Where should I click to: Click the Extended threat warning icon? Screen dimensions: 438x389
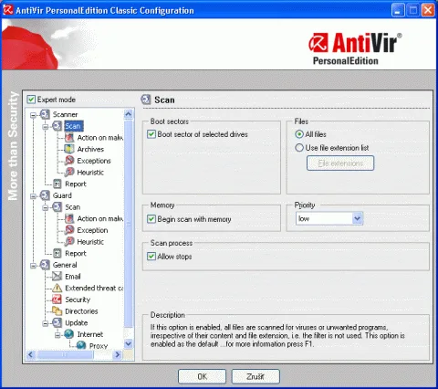click(57, 288)
